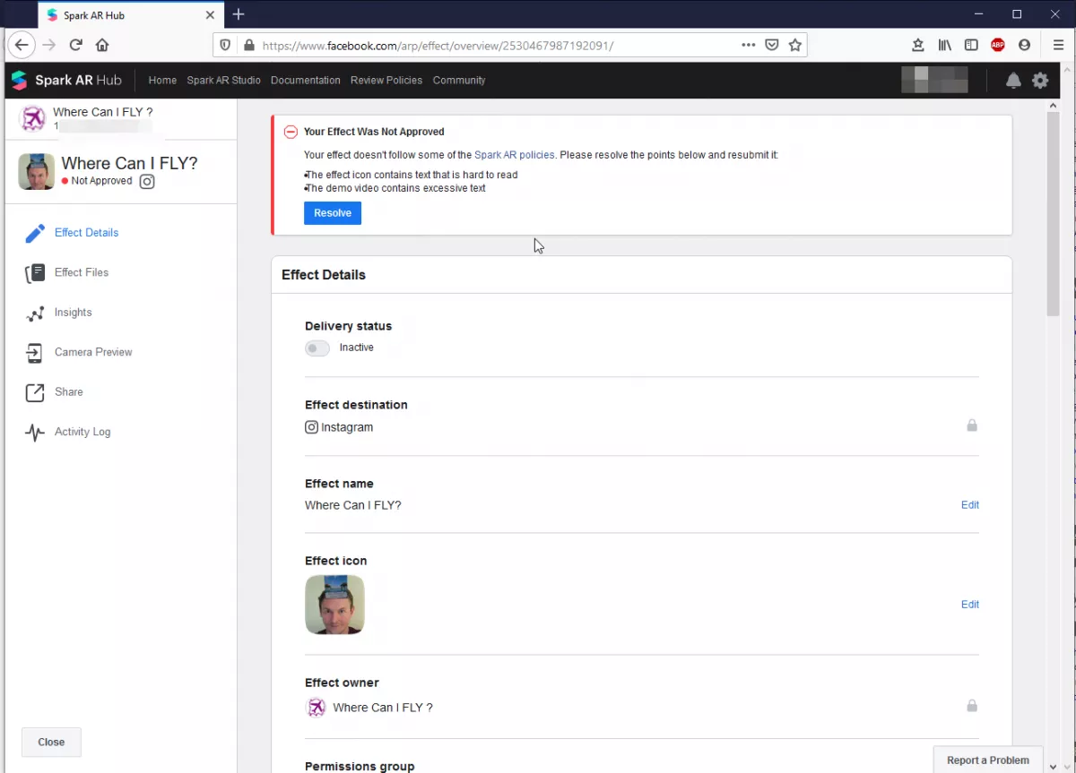
Task: Click the airplane icon in Effect owner row
Action: click(x=316, y=708)
